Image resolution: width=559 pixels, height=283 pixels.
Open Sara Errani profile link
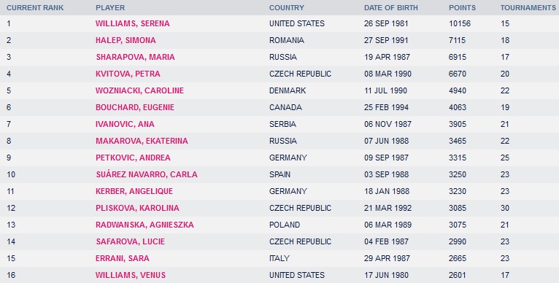click(x=123, y=258)
